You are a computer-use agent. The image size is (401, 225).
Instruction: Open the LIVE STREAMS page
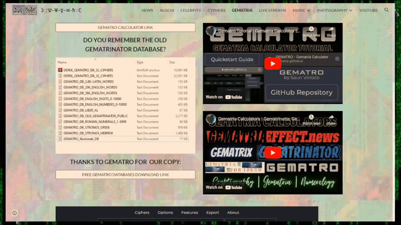click(x=273, y=10)
